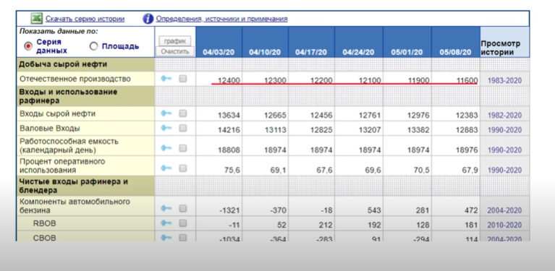Click key icon for Валовые Входы row
555x271 pixels.
tap(166, 128)
